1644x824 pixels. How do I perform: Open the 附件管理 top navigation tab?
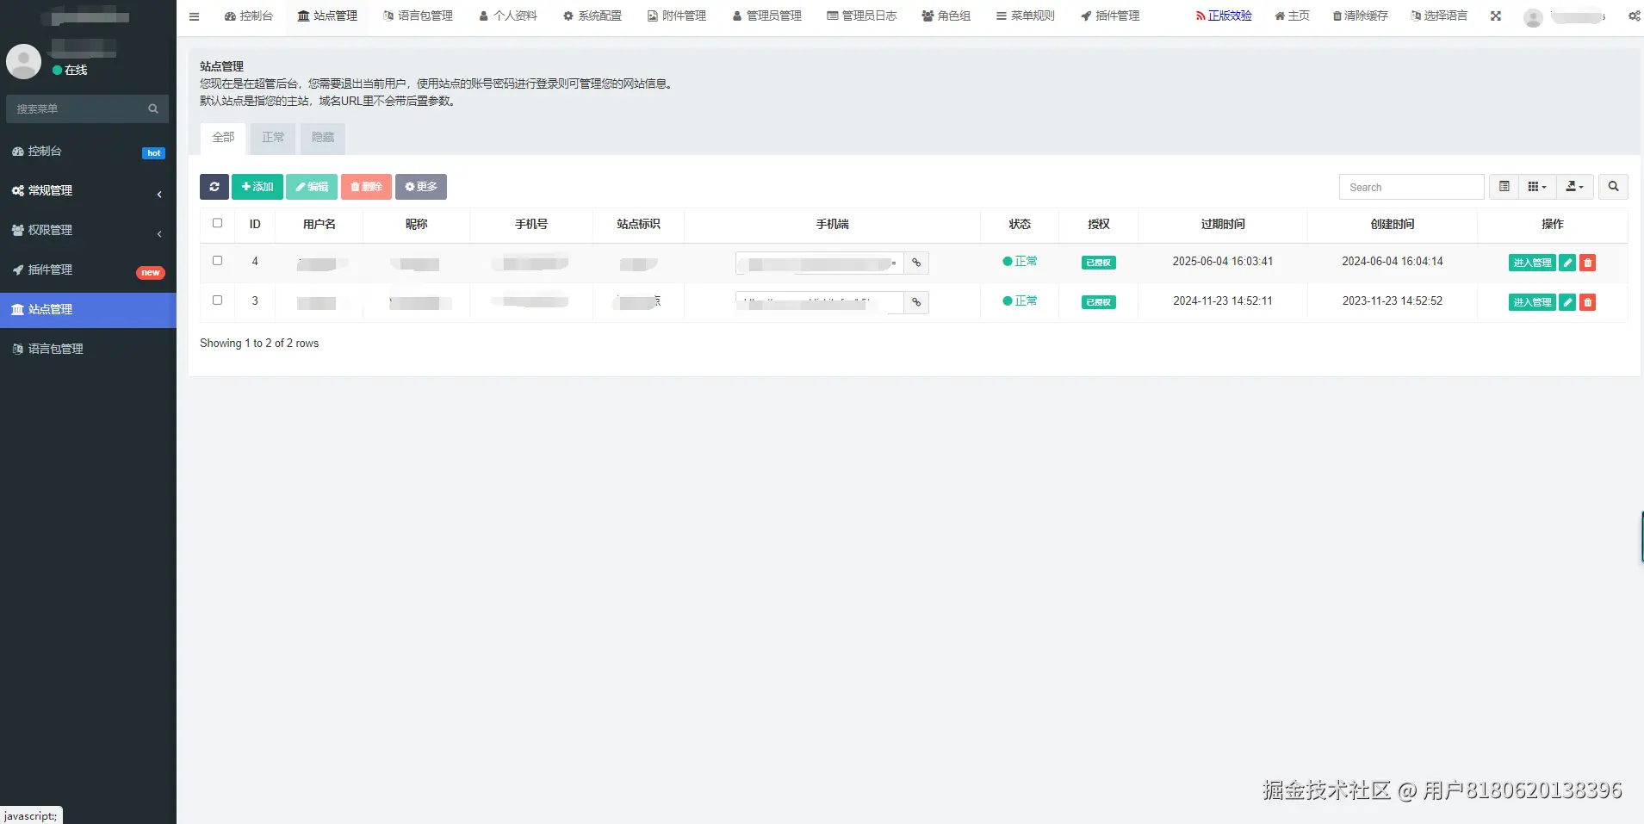tap(676, 16)
